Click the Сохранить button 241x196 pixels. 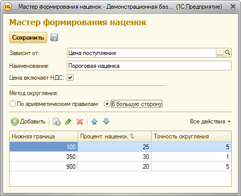(x=28, y=38)
